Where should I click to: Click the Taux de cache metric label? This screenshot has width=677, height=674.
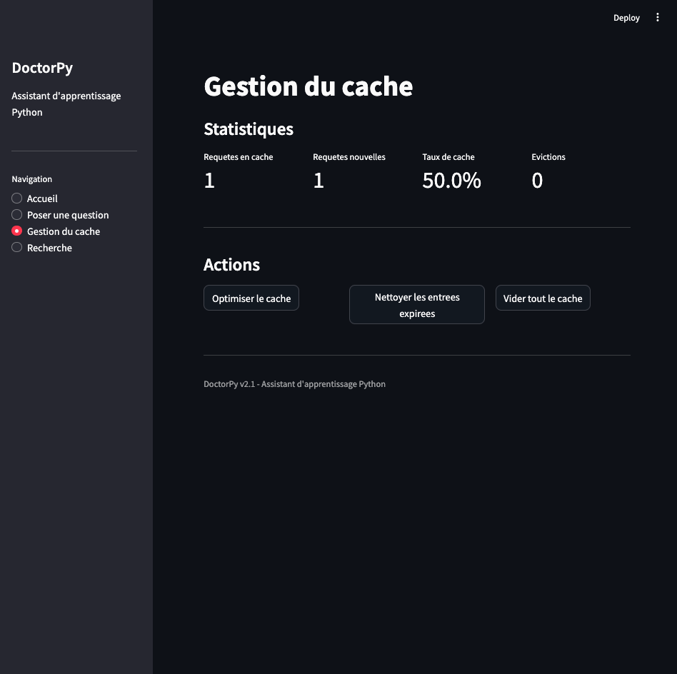coord(448,157)
